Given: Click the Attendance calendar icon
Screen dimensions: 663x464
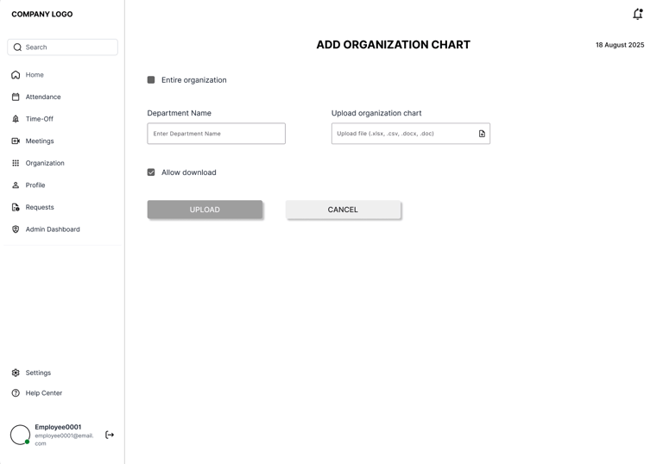Looking at the screenshot, I should [x=16, y=97].
